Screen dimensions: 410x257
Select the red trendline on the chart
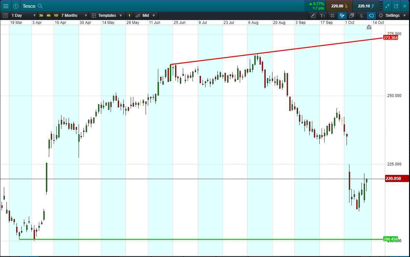coord(276,51)
